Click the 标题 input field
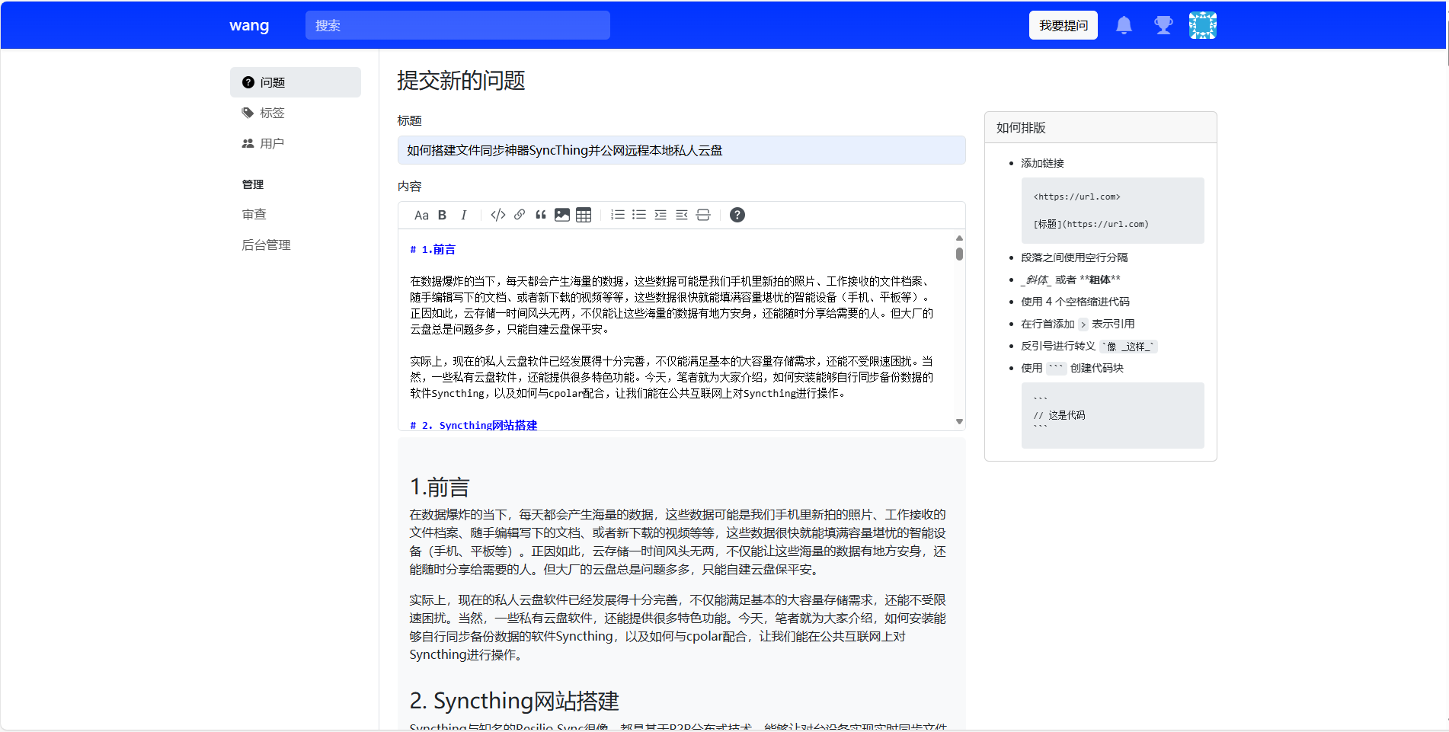1449x732 pixels. (681, 150)
